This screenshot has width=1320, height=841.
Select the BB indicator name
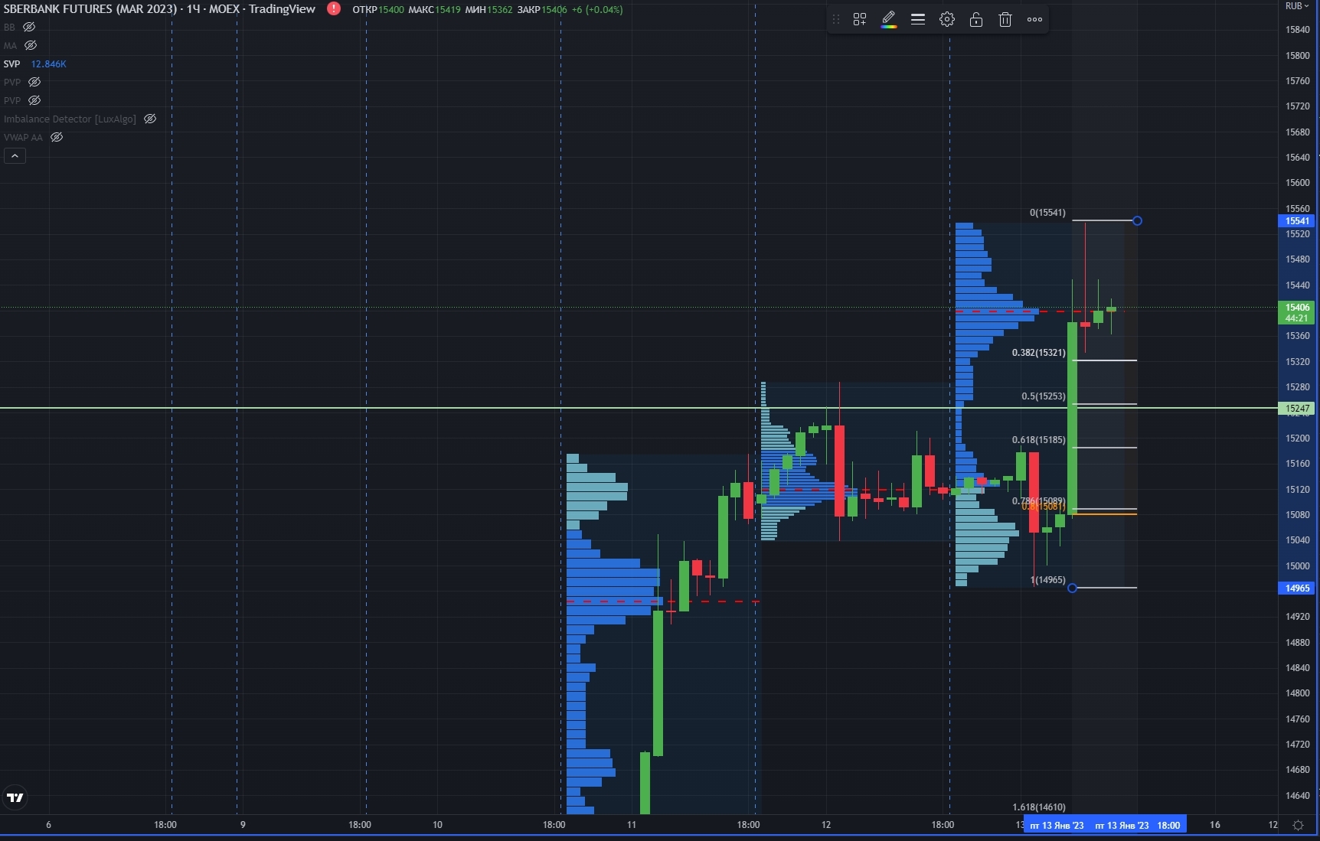(9, 27)
